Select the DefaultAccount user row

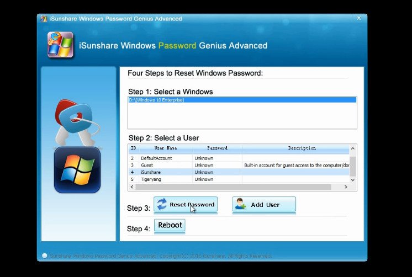239,158
